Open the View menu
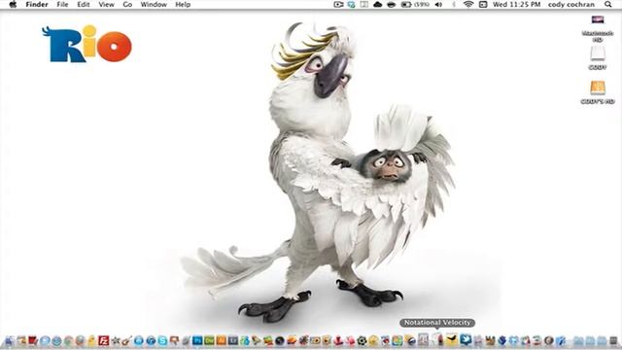Image resolution: width=622 pixels, height=350 pixels. point(106,5)
